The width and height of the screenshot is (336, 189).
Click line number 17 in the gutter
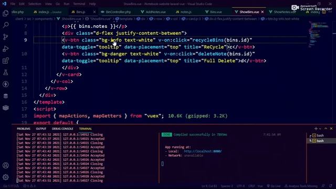point(24,109)
